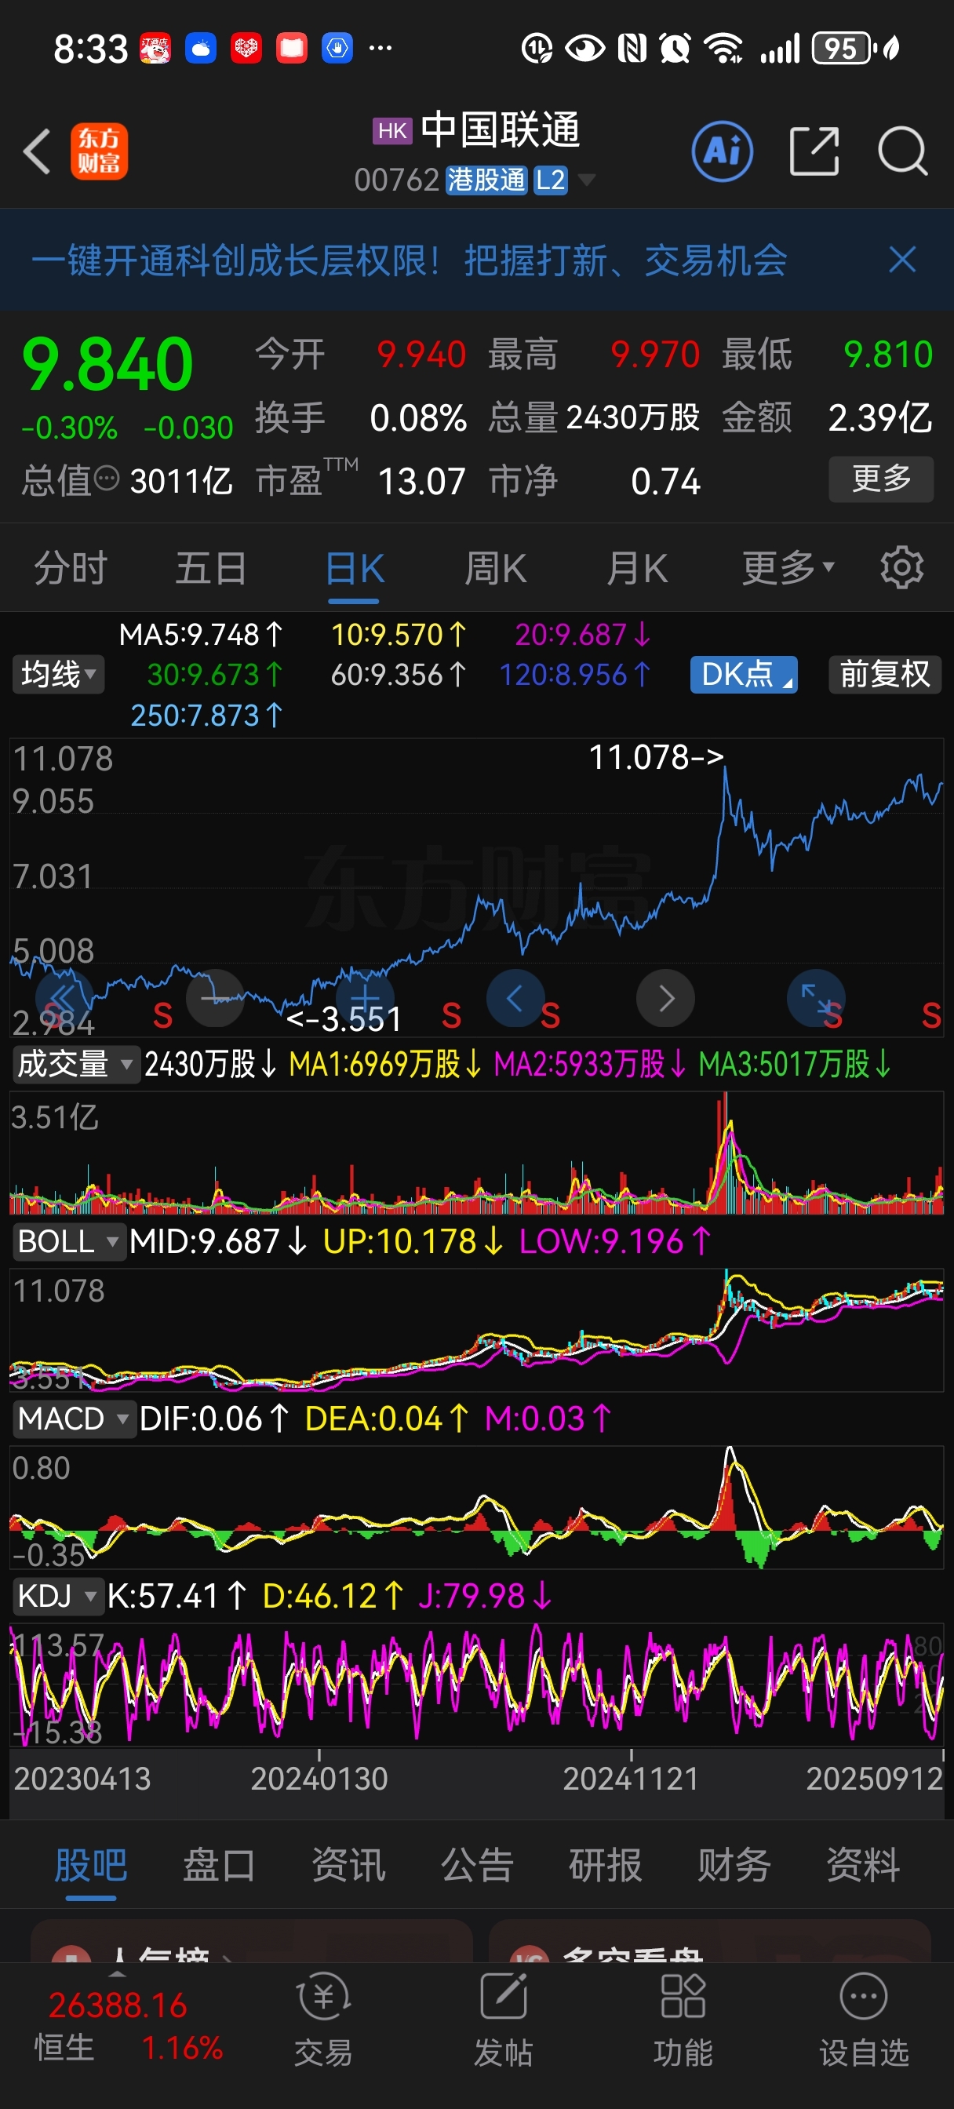Screen dimensions: 954x2109
Task: Tap the MACD DIF:0.06 value
Action: (213, 1419)
